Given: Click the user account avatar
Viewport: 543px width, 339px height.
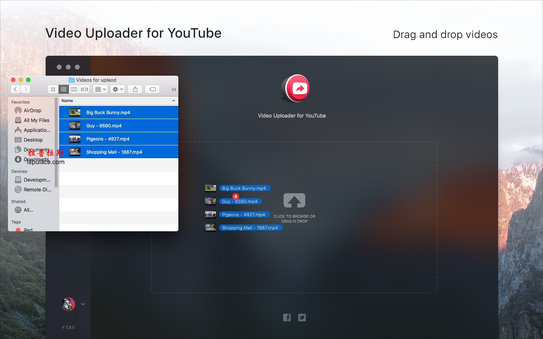Looking at the screenshot, I should (68, 304).
